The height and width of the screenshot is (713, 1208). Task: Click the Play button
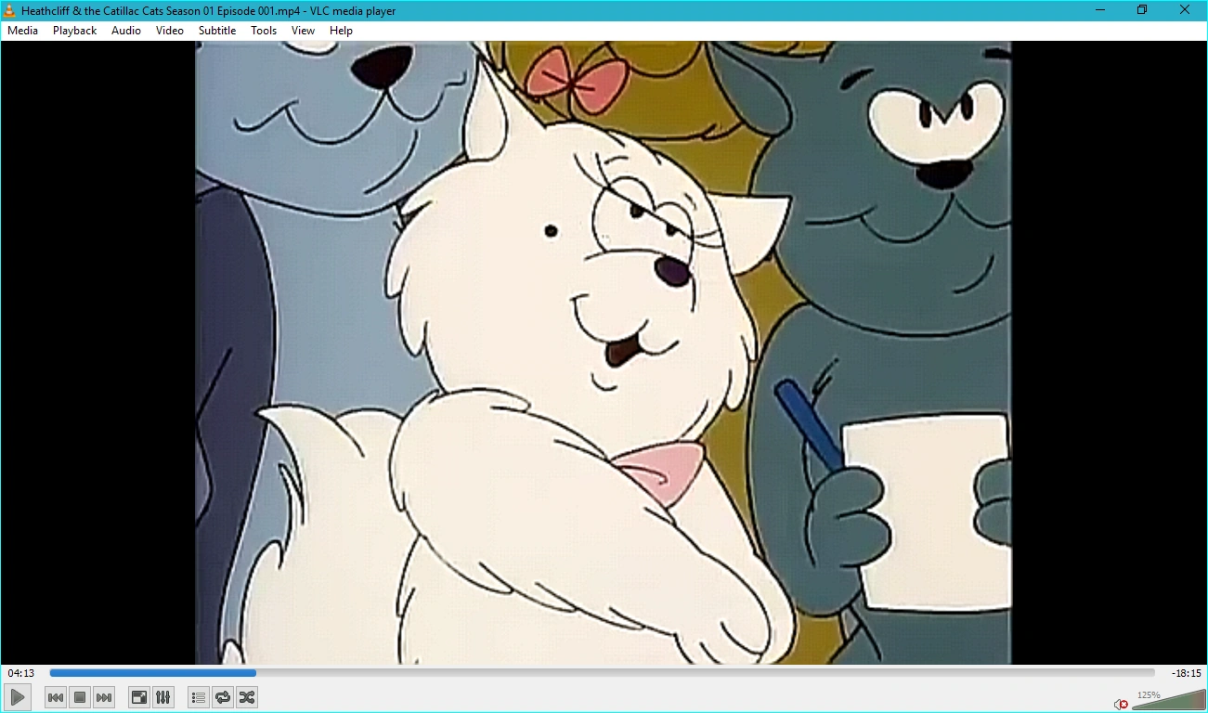[x=18, y=697]
